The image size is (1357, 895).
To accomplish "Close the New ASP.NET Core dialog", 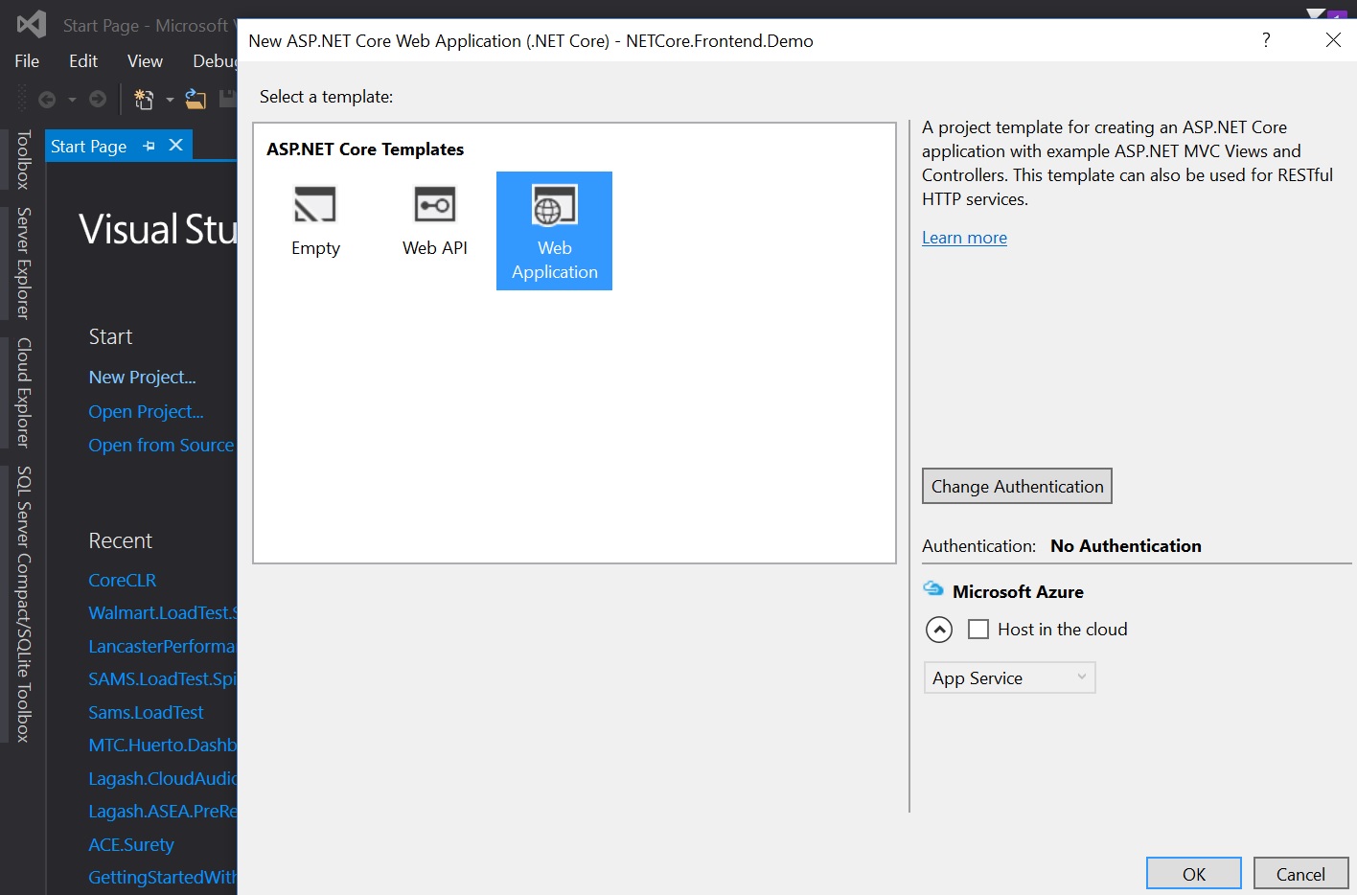I will 1333,39.
